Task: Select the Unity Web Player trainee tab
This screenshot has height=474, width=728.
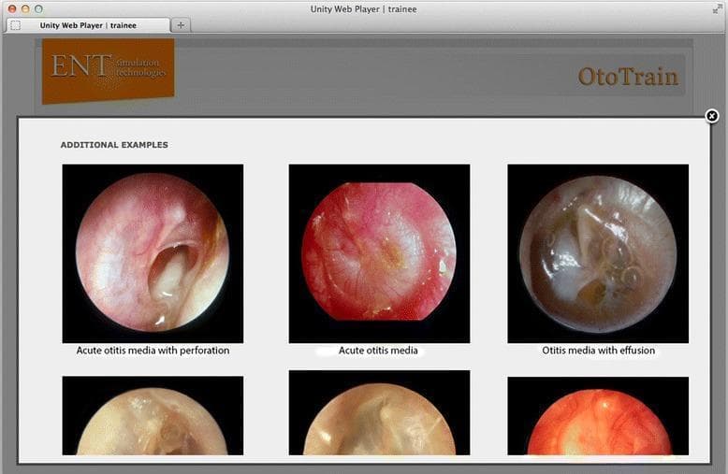Action: tap(88, 25)
